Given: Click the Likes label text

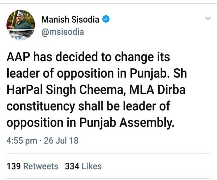Looking at the screenshot, I should 91,166.
